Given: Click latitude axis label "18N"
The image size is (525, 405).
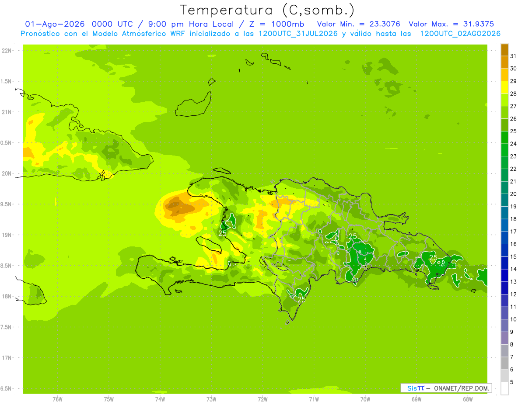Looking at the screenshot, I should 7,297.
